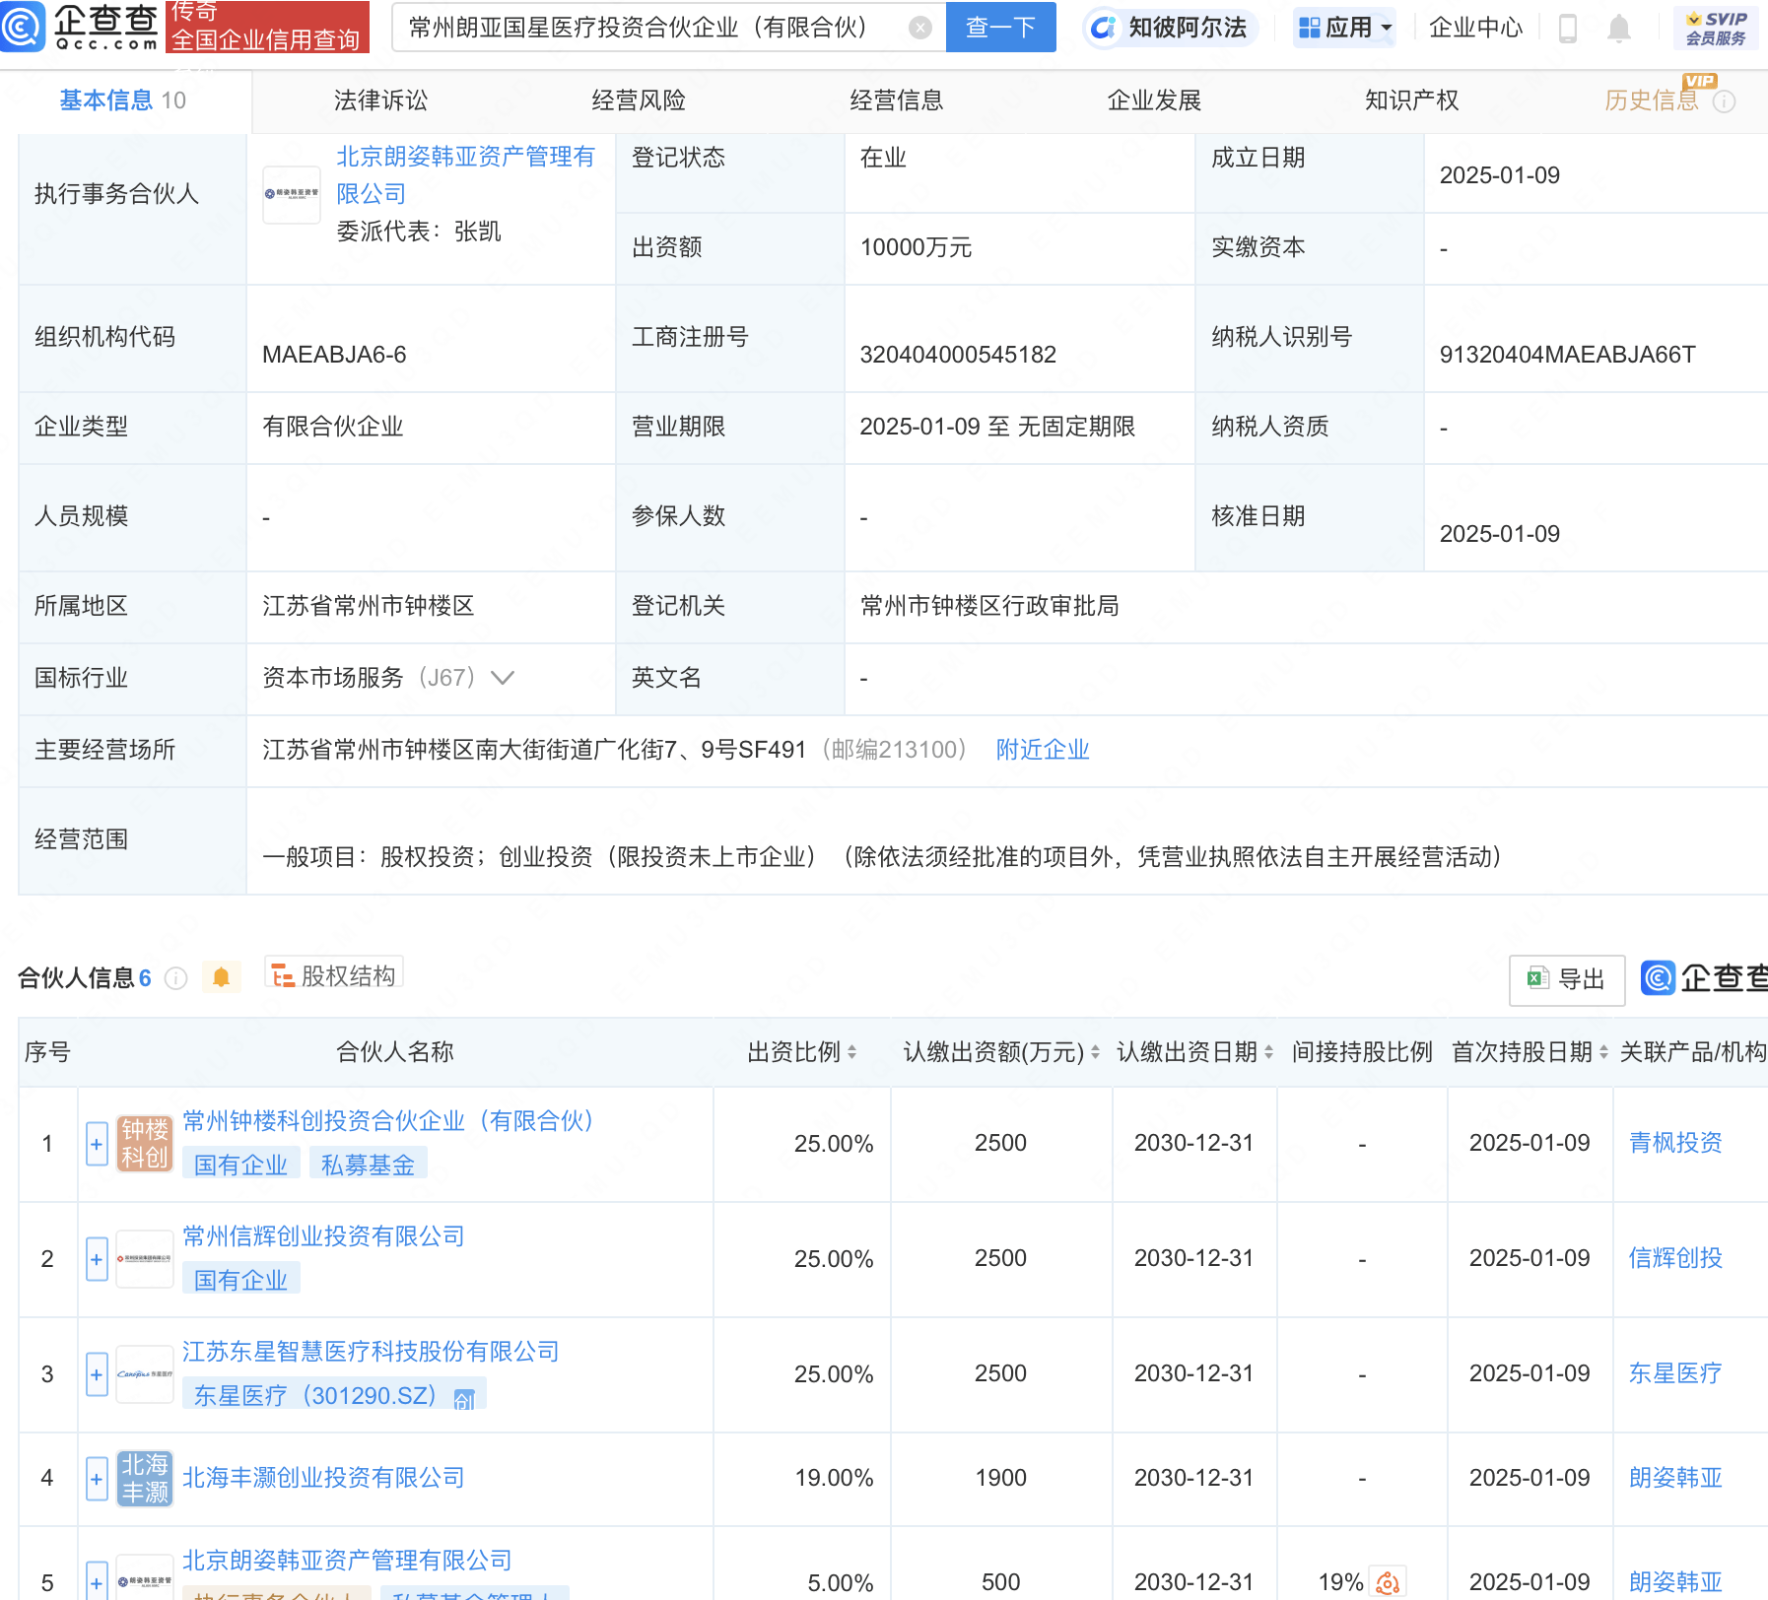The height and width of the screenshot is (1600, 1768).
Task: Click 江苏东星智慧医疗 logo thumbnail
Action: pyautogui.click(x=145, y=1373)
